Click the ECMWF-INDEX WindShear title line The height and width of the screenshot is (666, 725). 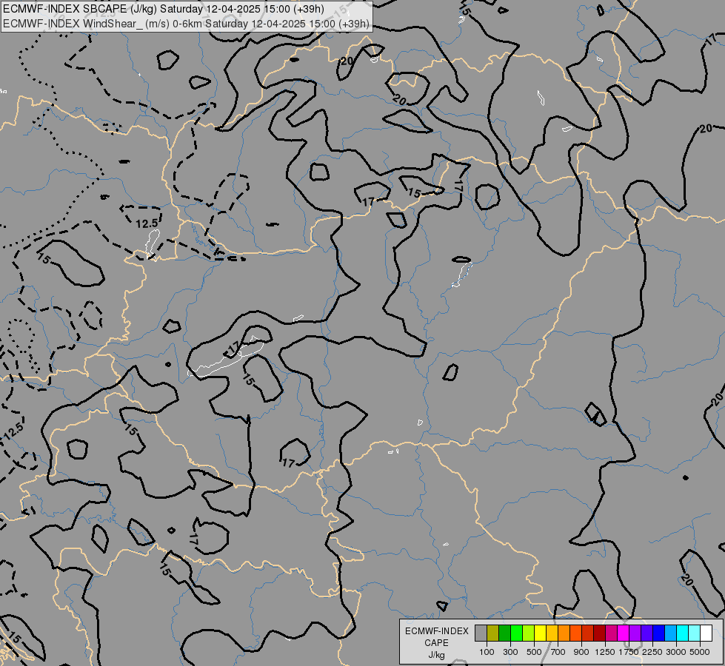[x=186, y=24]
